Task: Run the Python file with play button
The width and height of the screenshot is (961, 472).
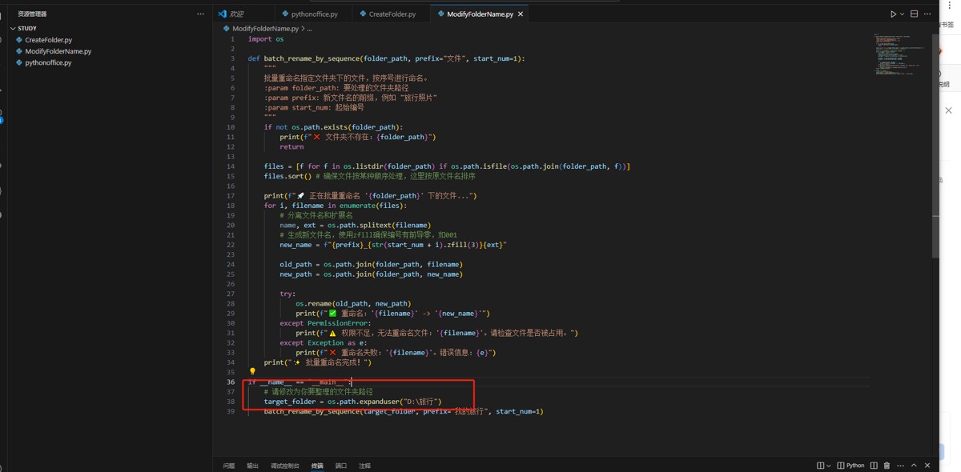Action: click(893, 14)
